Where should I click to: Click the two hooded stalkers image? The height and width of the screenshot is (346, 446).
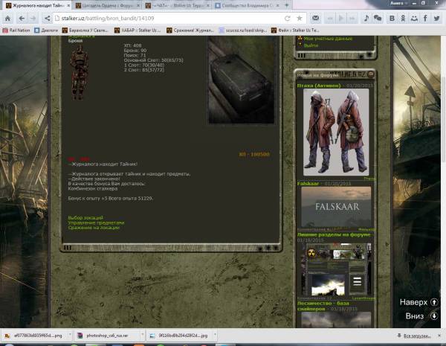click(x=336, y=132)
